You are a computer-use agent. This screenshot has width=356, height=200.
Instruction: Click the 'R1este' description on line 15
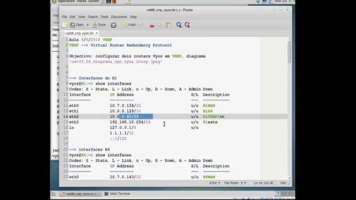pyautogui.click(x=210, y=122)
